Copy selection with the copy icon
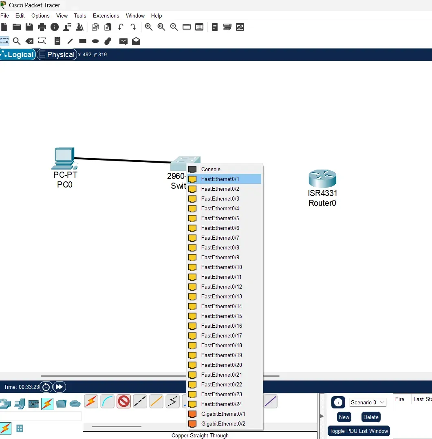The image size is (432, 439). (95, 27)
